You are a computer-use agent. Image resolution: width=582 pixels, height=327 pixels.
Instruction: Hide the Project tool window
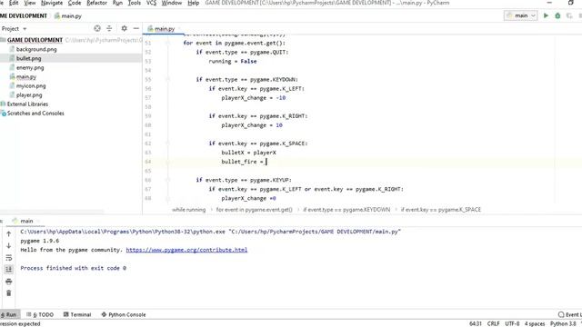135,28
